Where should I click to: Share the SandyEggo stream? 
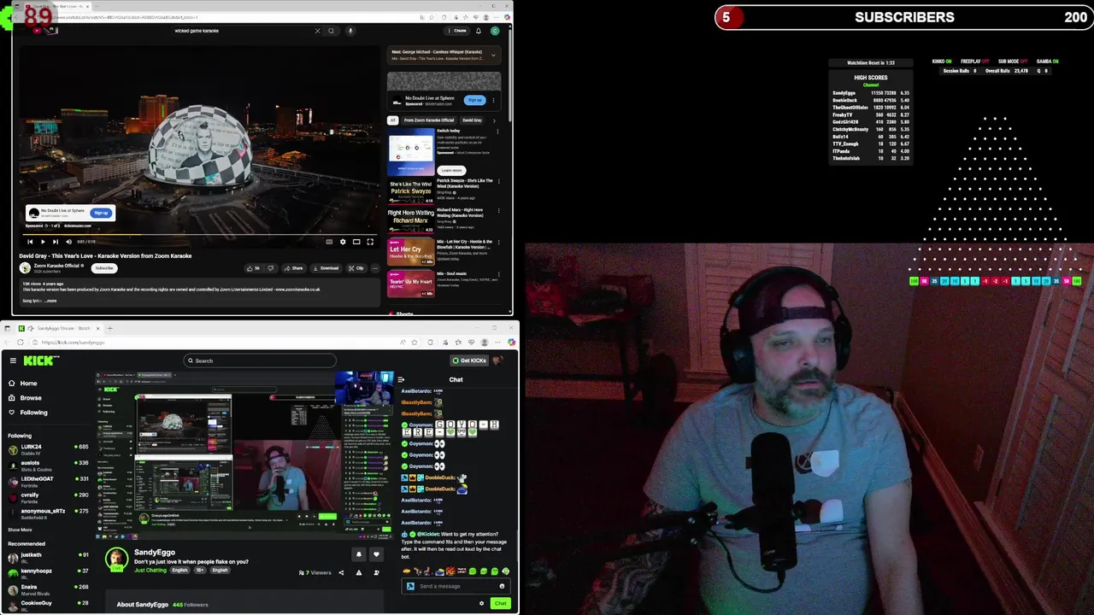[341, 572]
